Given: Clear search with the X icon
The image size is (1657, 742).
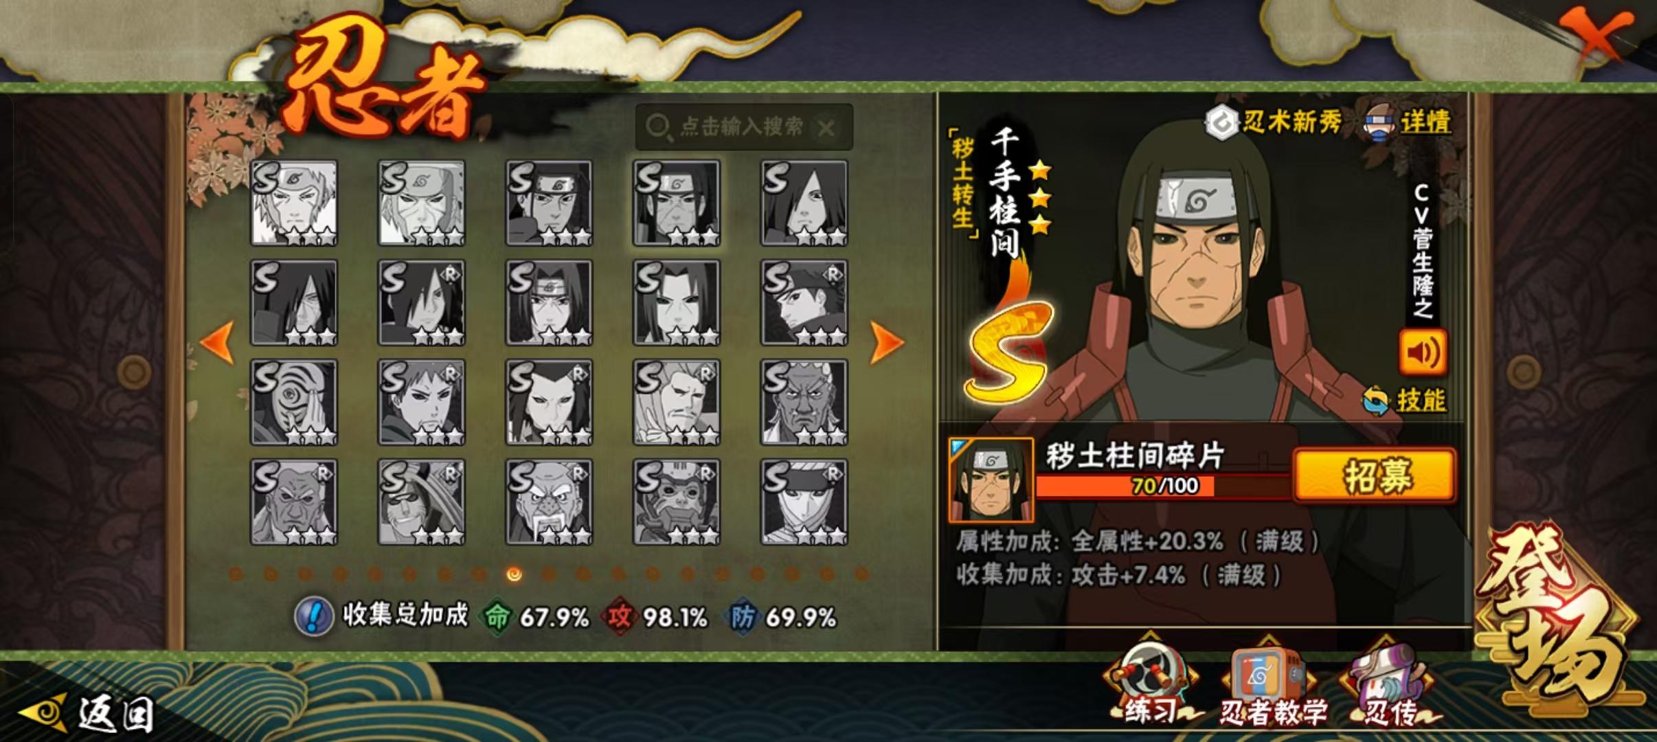Looking at the screenshot, I should pos(826,127).
